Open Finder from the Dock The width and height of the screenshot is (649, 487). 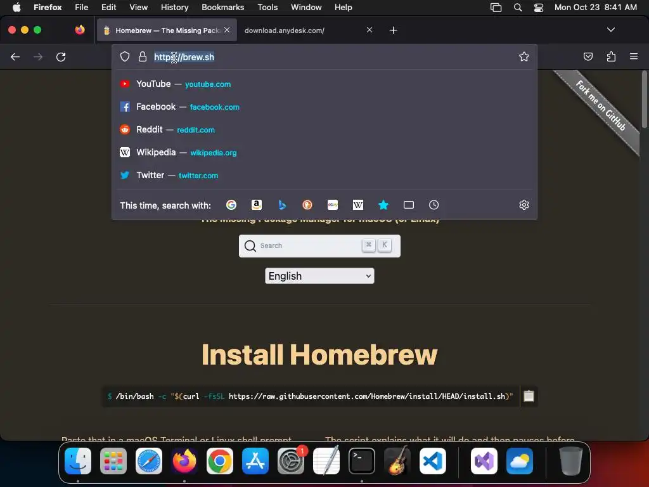point(78,461)
